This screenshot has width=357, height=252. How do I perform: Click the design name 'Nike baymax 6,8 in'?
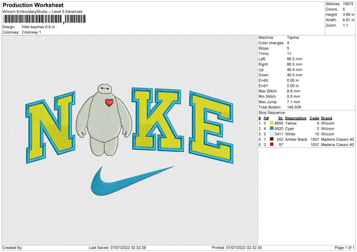point(38,27)
